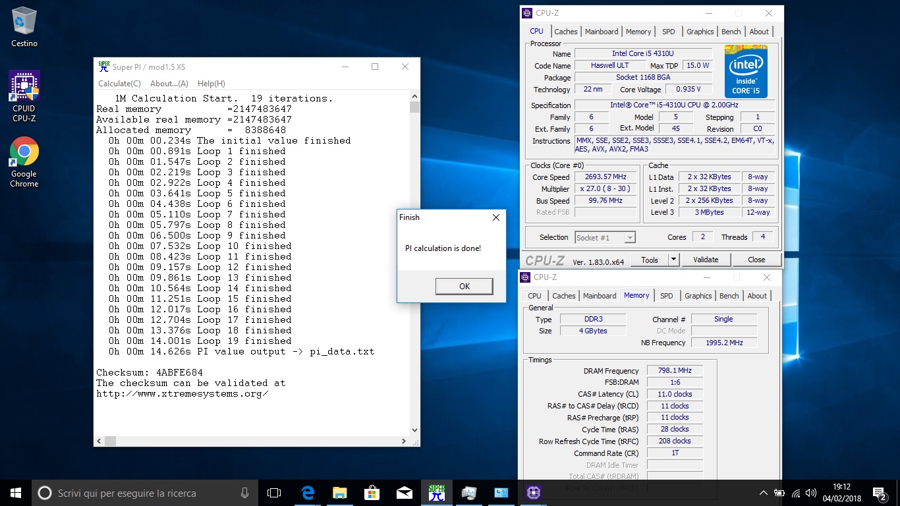The height and width of the screenshot is (506, 900).
Task: Open the Mail app from the taskbar
Action: [404, 493]
